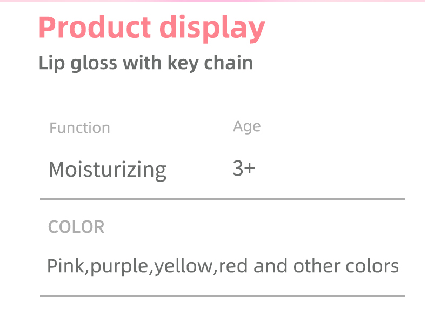Click the "Function" field label
Screen dimensions: 427x336
point(79,128)
